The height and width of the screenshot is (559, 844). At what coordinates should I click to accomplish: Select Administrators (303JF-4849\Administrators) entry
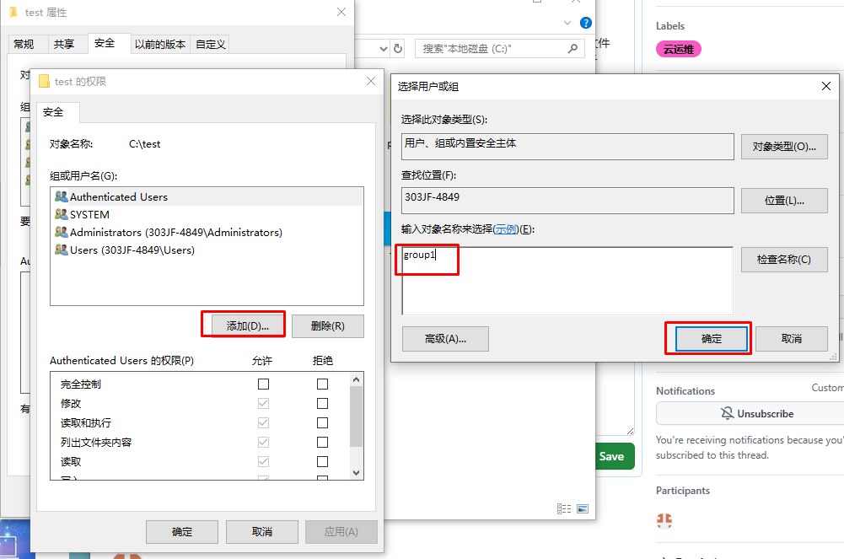point(207,233)
